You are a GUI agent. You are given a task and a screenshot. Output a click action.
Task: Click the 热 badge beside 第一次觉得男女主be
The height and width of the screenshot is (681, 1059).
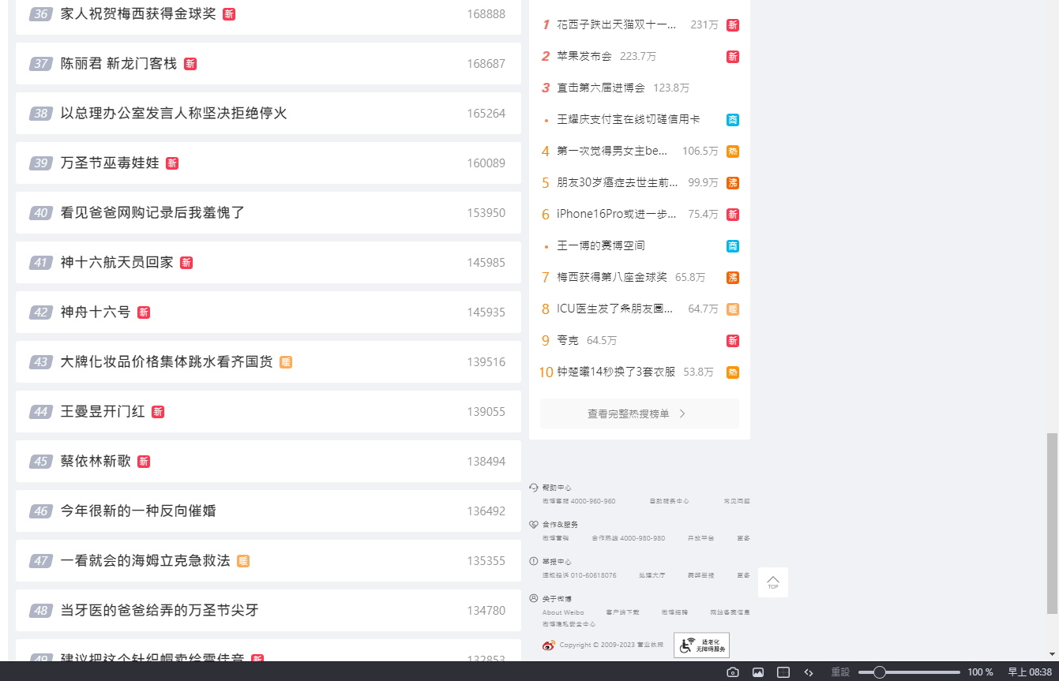[x=733, y=152]
